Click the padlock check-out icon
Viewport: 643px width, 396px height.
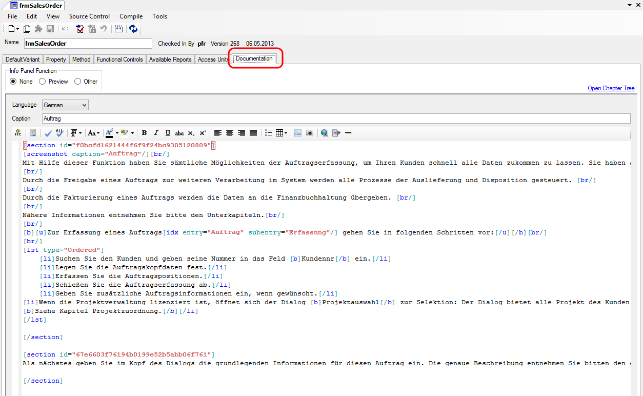[x=92, y=29]
